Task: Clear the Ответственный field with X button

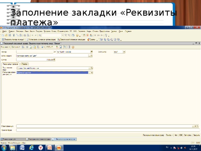Action: point(195,126)
